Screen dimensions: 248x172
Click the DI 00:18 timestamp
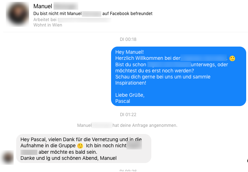point(128,39)
